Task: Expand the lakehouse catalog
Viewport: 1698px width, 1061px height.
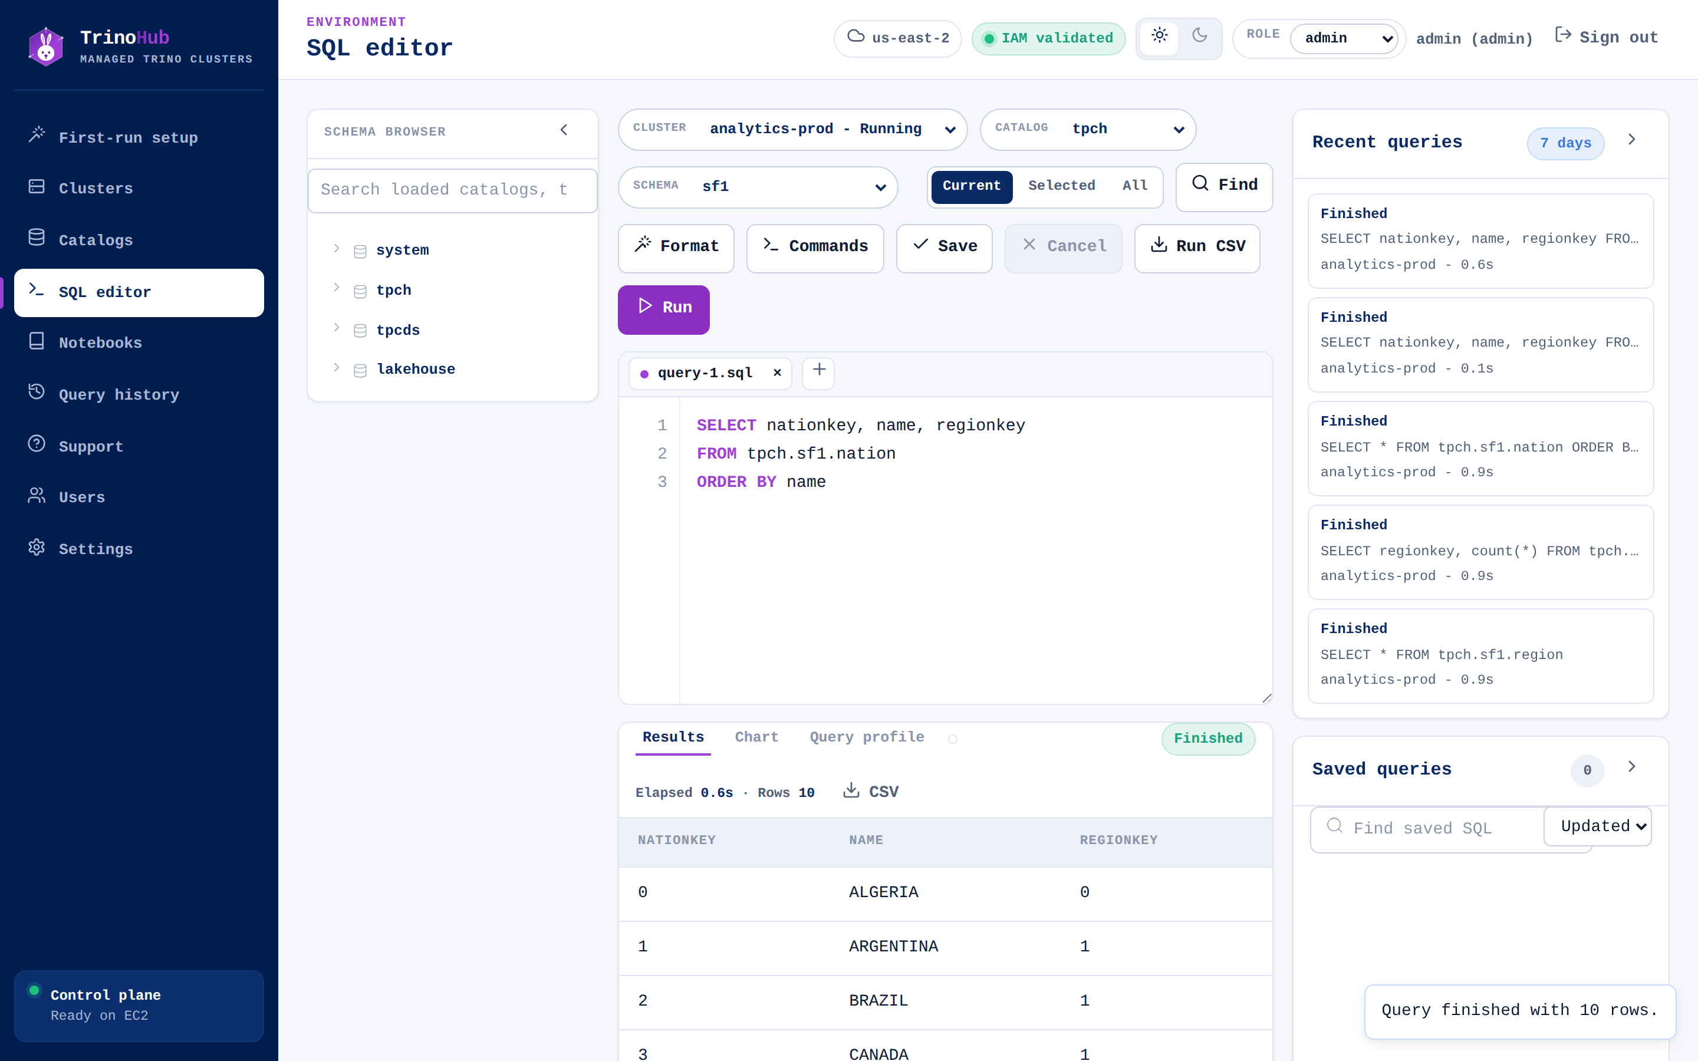Action: tap(336, 368)
